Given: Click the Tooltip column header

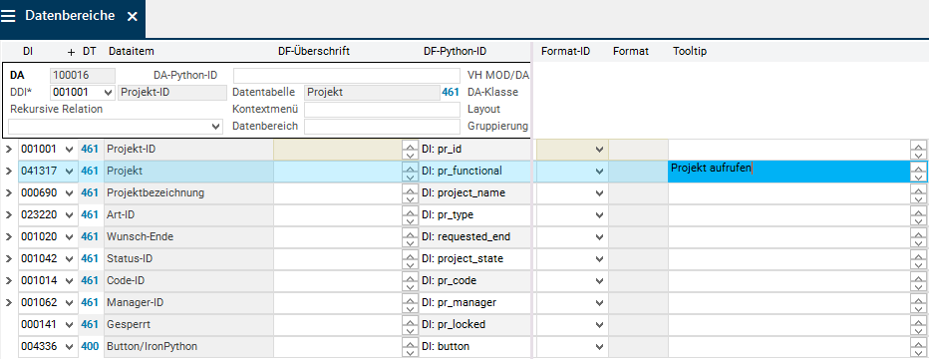Looking at the screenshot, I should point(690,52).
